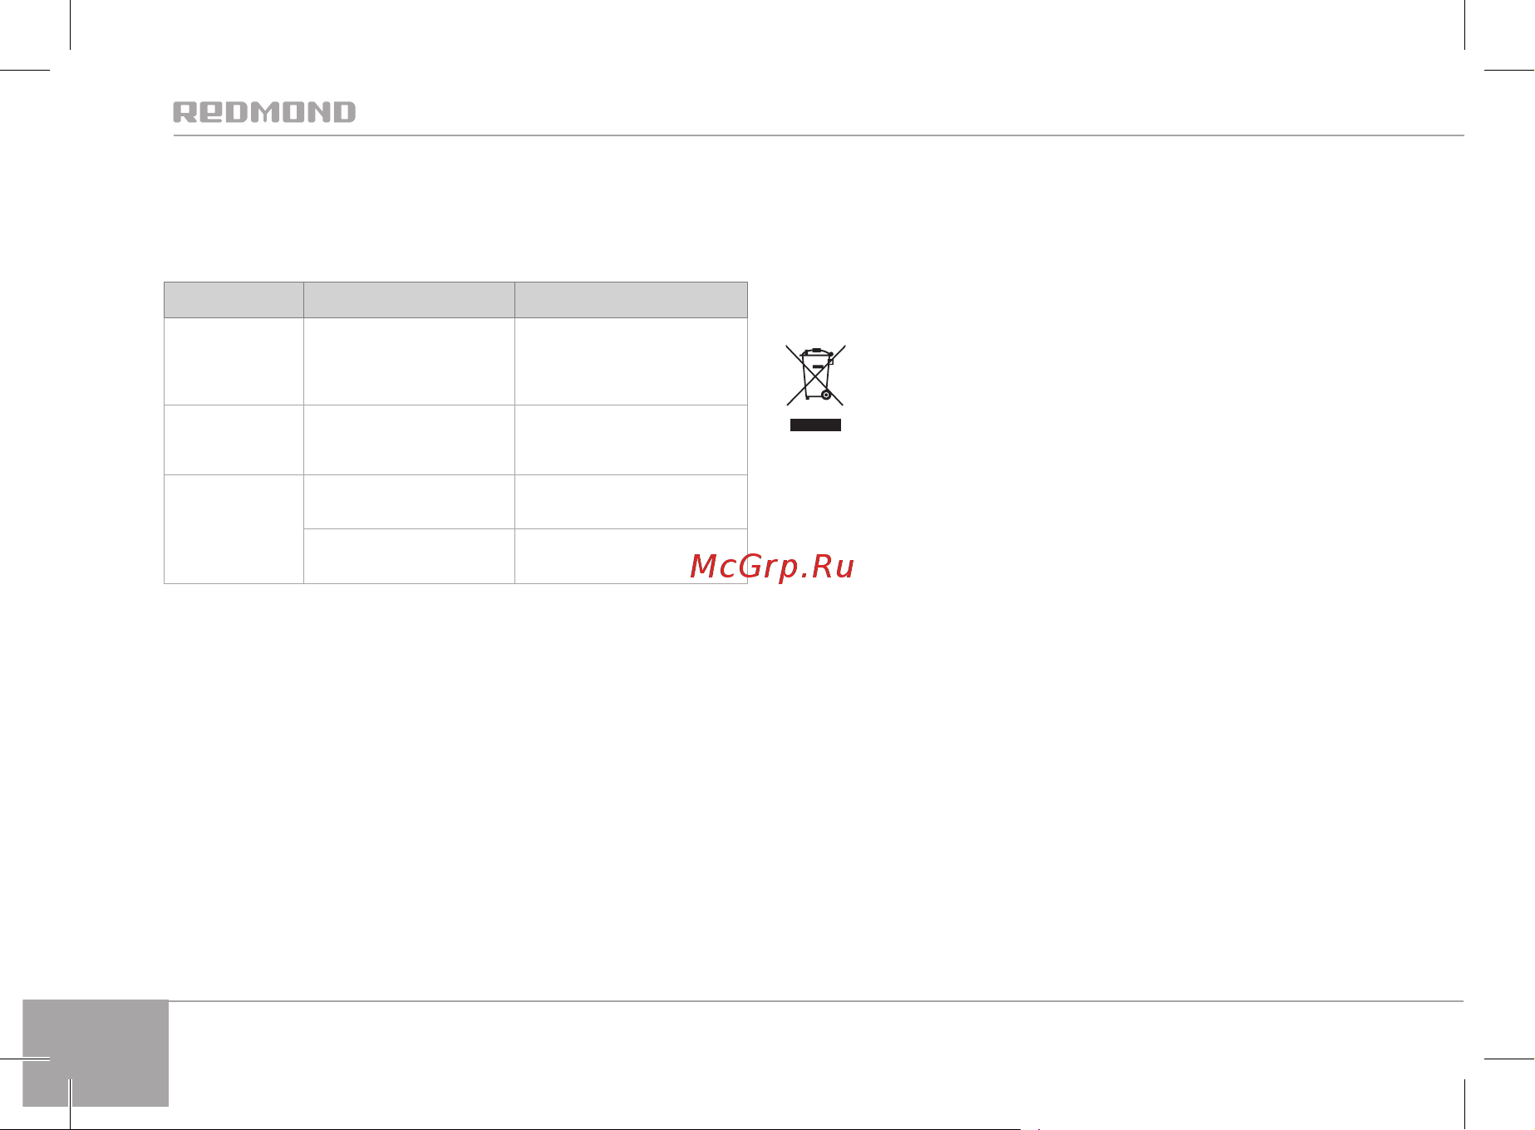Click the lower middle cell beside the merged cell

409,556
